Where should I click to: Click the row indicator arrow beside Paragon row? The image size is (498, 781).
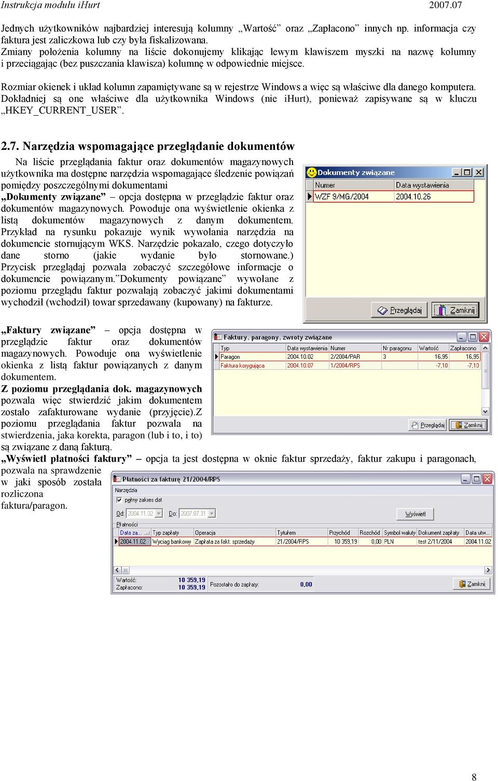coord(216,357)
